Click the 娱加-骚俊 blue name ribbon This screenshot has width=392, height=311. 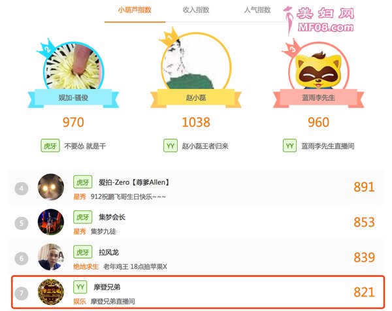[73, 98]
